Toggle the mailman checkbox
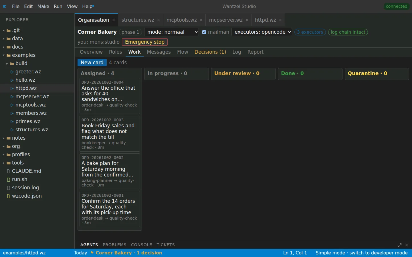The image size is (412, 257). point(204,32)
